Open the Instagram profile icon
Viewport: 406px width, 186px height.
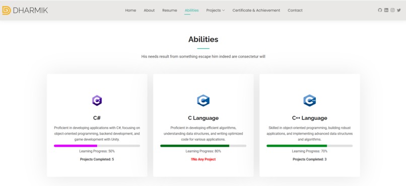[392, 10]
